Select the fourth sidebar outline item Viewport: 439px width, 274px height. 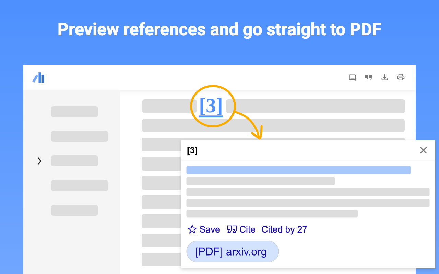coord(80,186)
